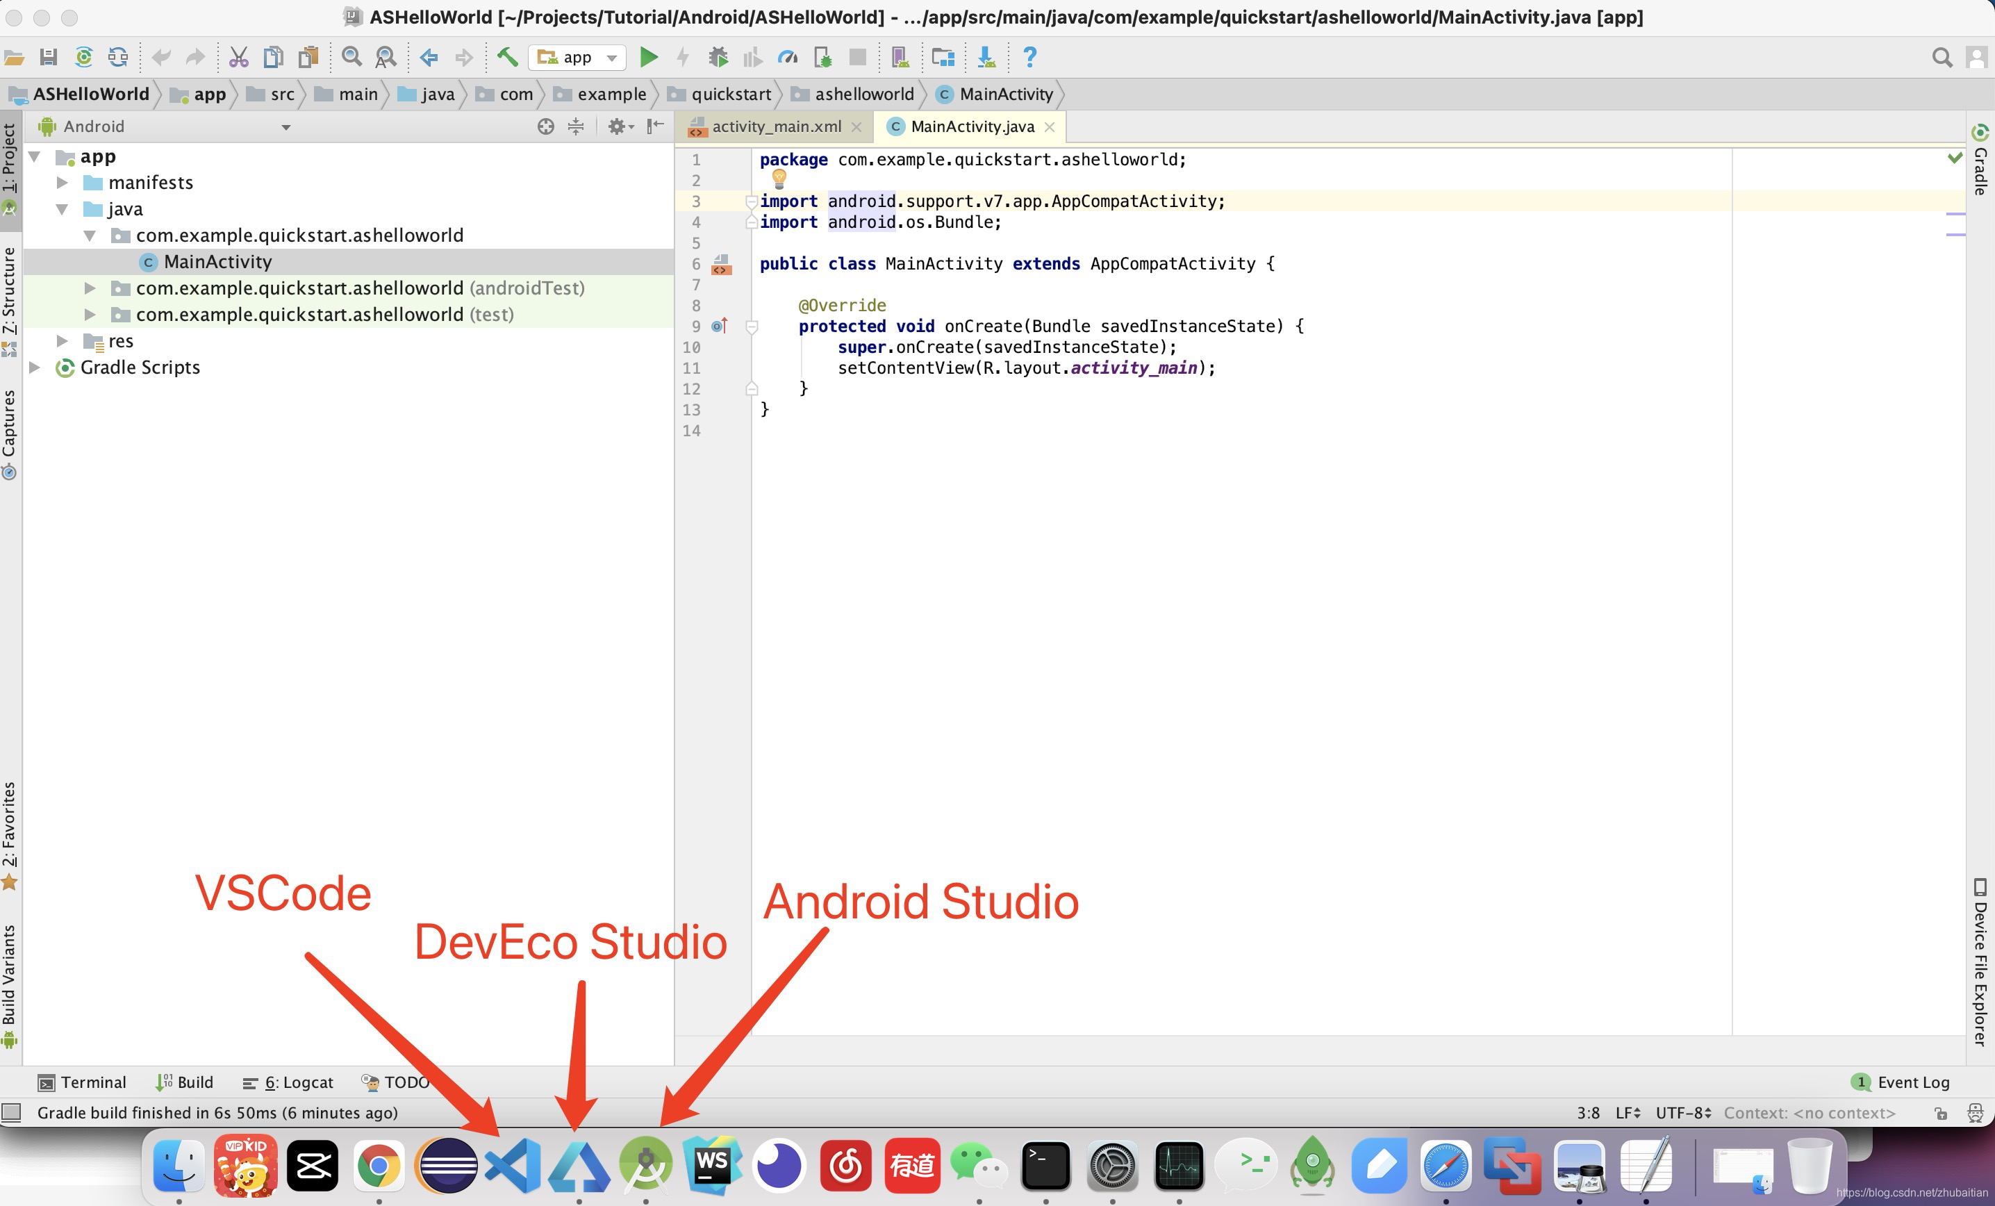Click the Cut scissors icon
This screenshot has width=1995, height=1206.
238,58
